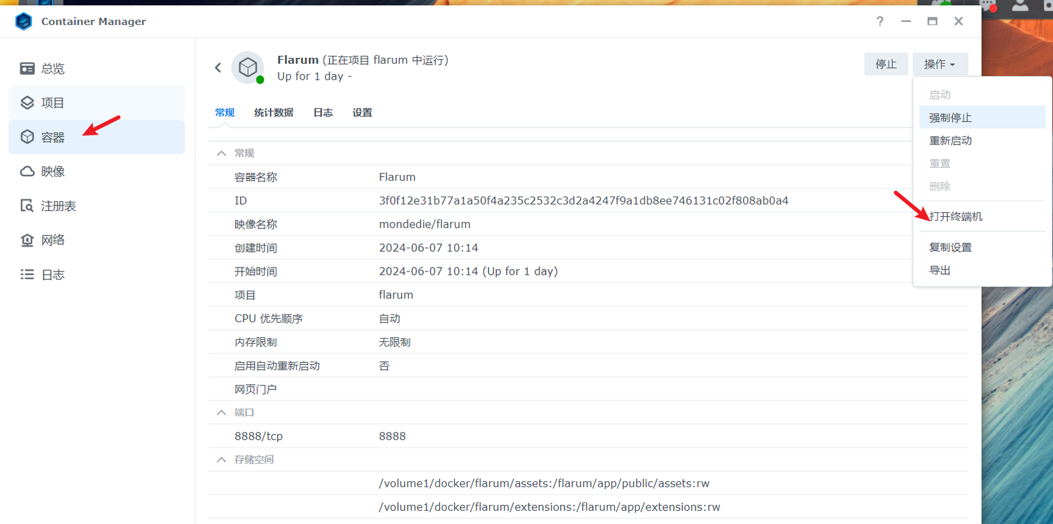Open 总览 in the sidebar
The image size is (1053, 524).
point(97,68)
